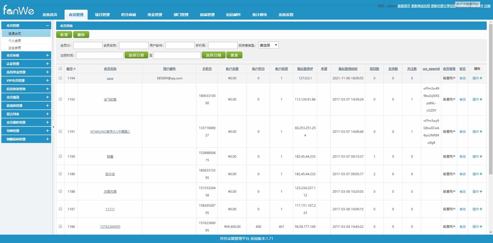Open the 投资者类型 dropdown
The image size is (493, 243).
coord(268,45)
